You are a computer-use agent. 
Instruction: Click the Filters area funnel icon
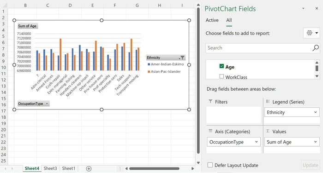point(210,102)
